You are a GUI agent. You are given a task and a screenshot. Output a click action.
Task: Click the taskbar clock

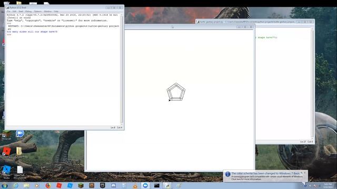[328, 185]
